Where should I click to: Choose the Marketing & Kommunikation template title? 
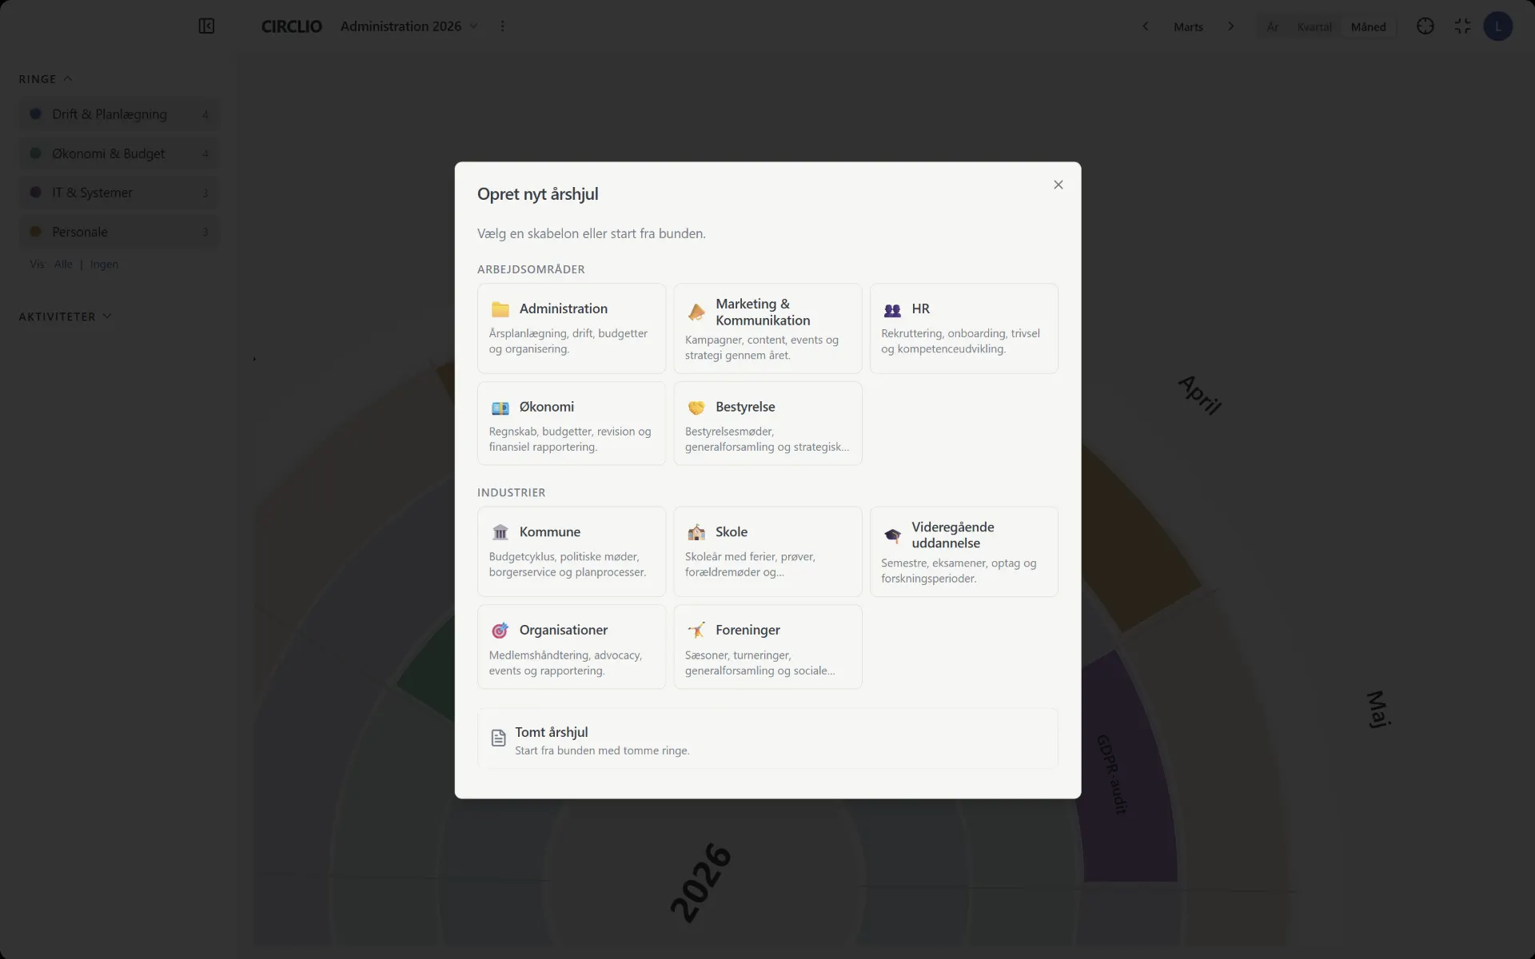pos(763,312)
